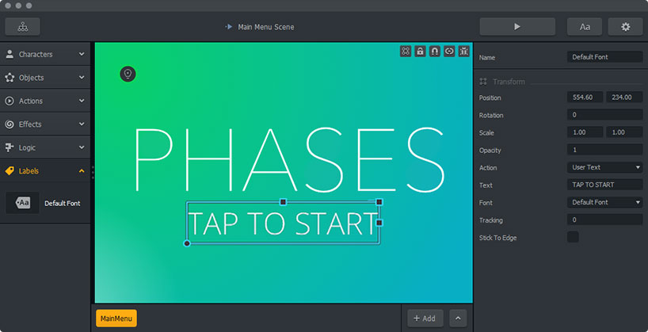Click the Actions play-circle icon
This screenshot has height=332, width=648.
coord(10,101)
